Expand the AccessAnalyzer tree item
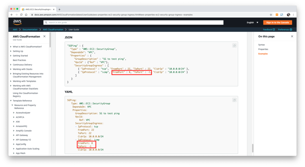This screenshot has height=167, width=305. tap(14, 113)
